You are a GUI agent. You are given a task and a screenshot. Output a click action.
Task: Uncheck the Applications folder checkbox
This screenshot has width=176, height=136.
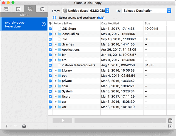pyautogui.click(x=50, y=50)
